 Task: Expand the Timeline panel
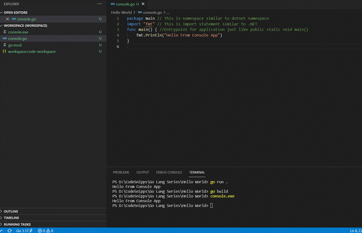coord(11,218)
